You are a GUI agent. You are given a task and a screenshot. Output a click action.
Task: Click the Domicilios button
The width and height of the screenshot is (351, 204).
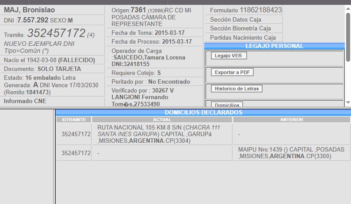227,105
